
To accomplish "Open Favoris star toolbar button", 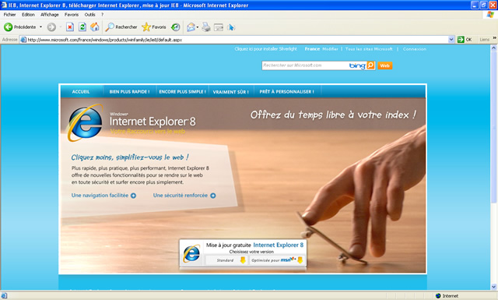I will pos(154,27).
